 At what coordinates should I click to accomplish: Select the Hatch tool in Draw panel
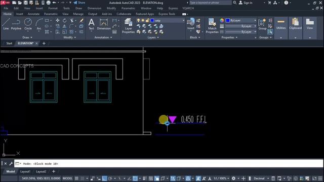[x=47, y=32]
